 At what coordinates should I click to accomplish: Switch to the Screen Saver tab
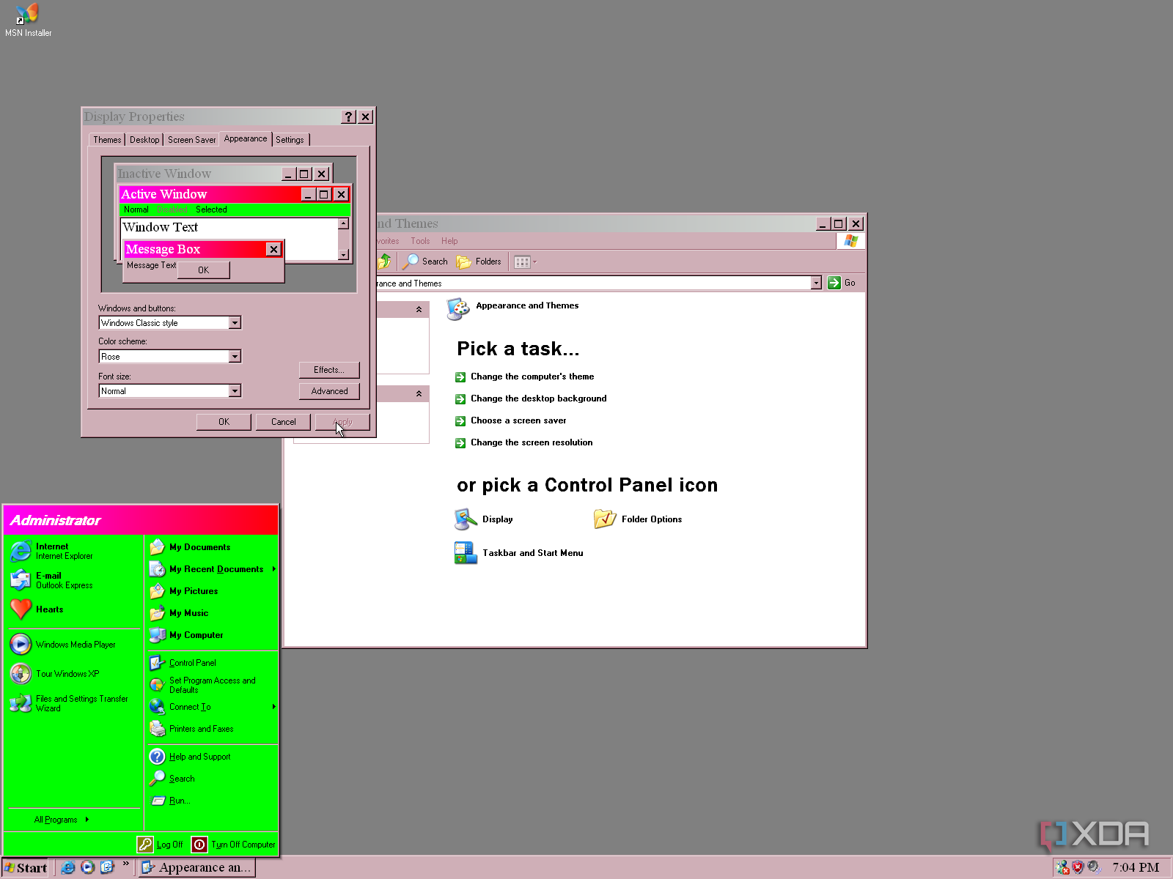tap(191, 140)
